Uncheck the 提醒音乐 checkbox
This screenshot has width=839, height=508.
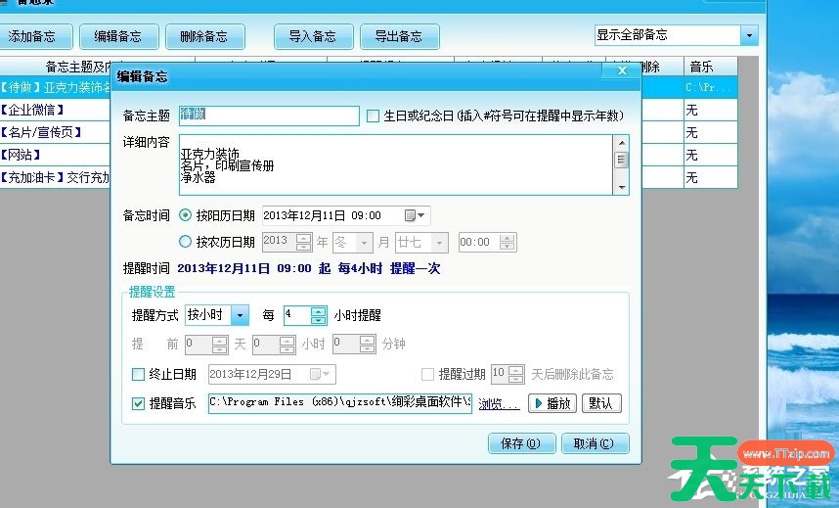[138, 403]
